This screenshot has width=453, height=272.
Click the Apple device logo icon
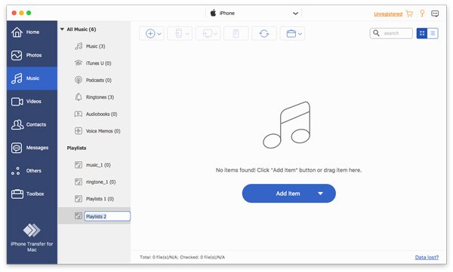pos(213,13)
